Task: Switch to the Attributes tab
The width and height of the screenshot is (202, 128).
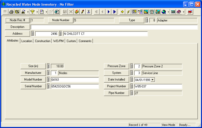Action: pyautogui.click(x=13, y=41)
